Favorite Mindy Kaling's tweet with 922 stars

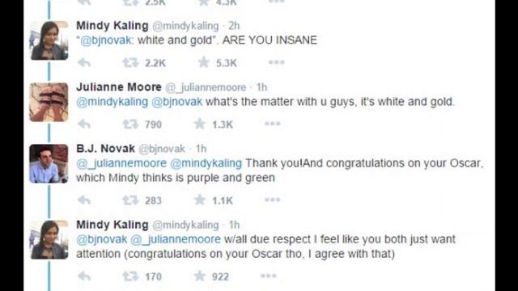click(x=200, y=276)
